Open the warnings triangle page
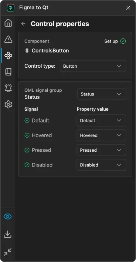Screen dimensions: 136x262 [x=8, y=39]
